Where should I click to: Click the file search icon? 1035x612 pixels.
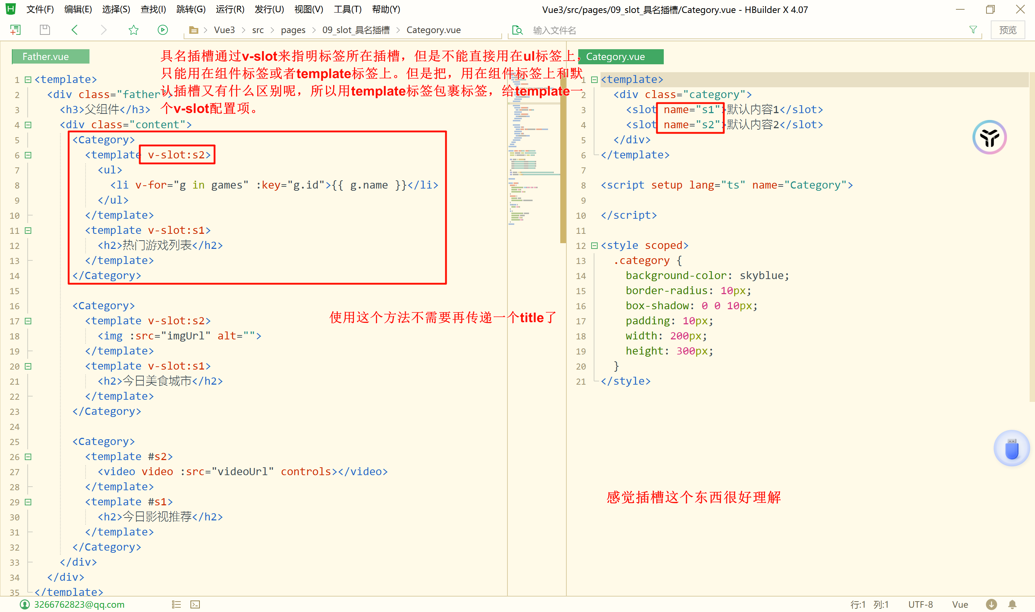coord(517,30)
